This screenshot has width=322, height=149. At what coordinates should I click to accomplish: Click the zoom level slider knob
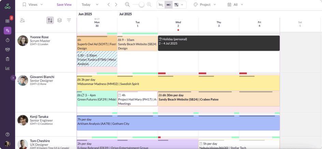[x=141, y=4]
